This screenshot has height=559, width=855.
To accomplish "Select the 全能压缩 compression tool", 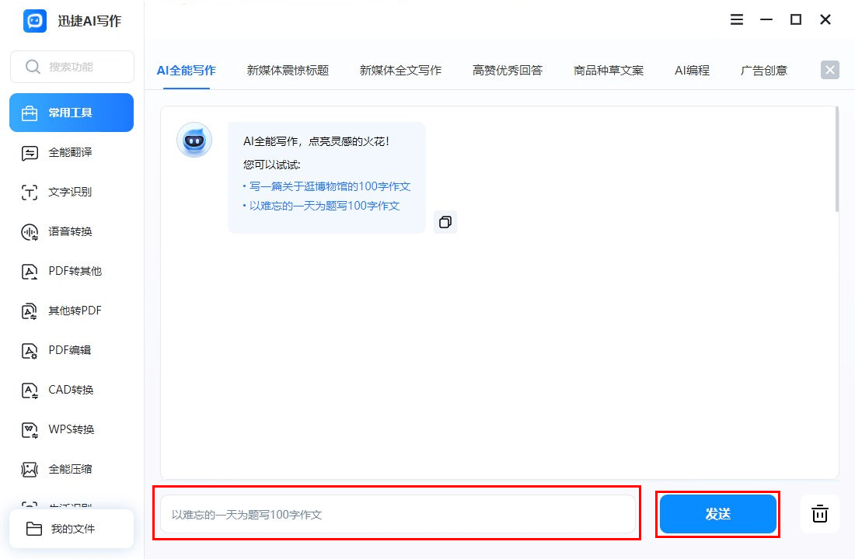I will (x=72, y=469).
